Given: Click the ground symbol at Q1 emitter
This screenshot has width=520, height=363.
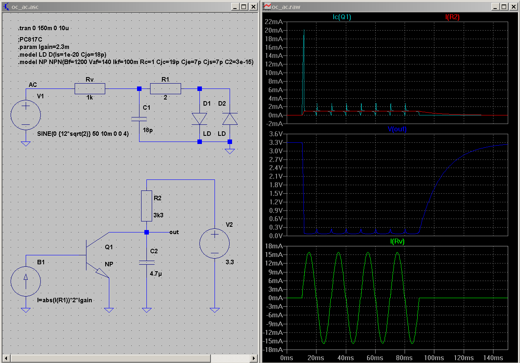Looking at the screenshot, I should click(109, 310).
